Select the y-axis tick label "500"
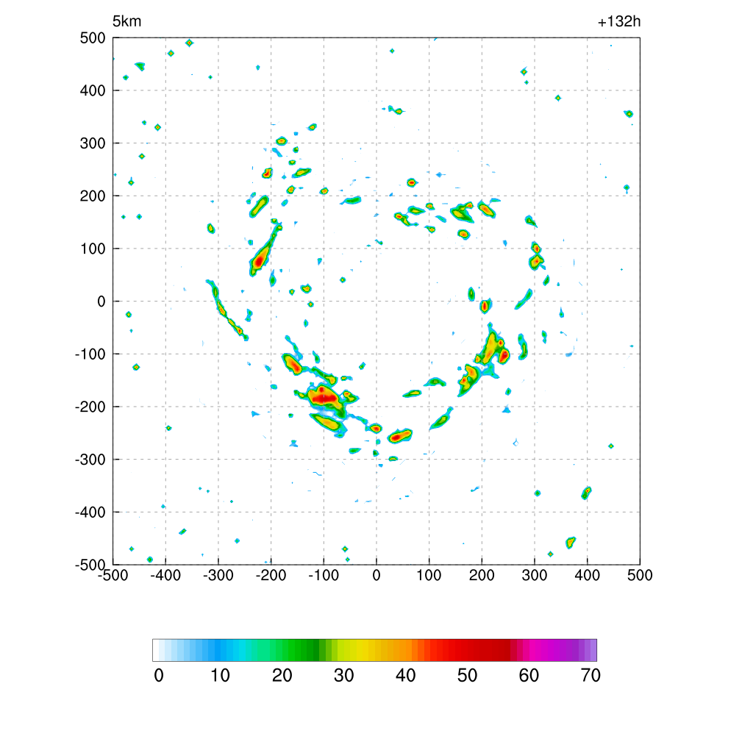 point(93,38)
